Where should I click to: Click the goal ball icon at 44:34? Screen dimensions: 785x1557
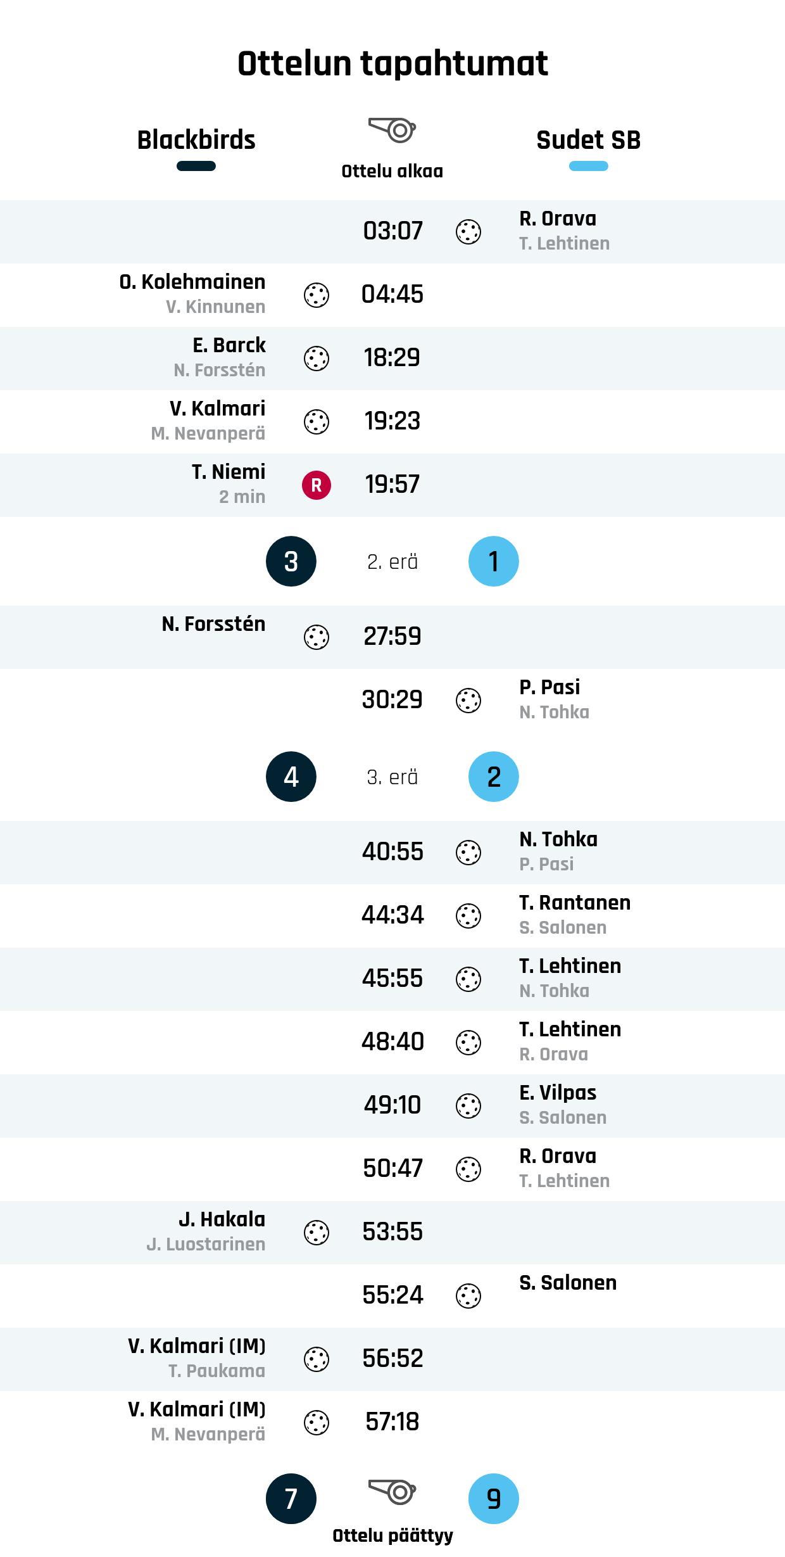[x=468, y=916]
